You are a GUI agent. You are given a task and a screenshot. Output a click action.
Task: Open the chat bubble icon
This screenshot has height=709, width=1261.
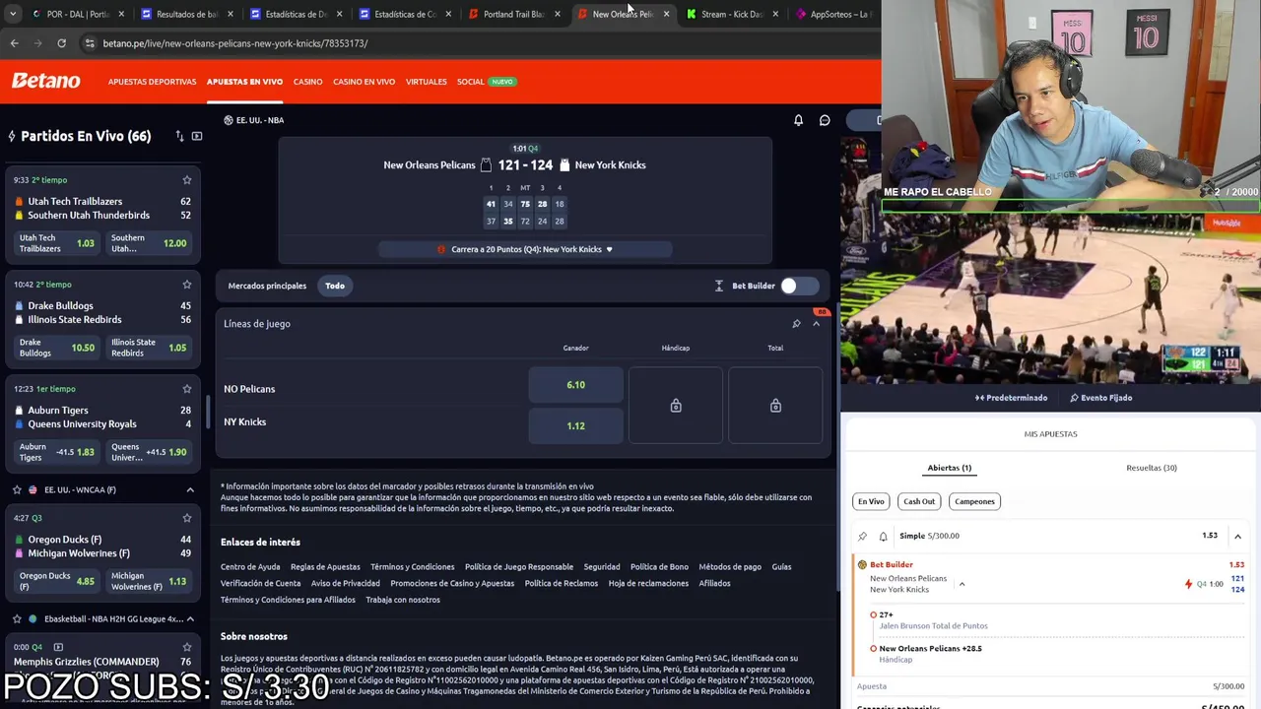click(x=825, y=120)
